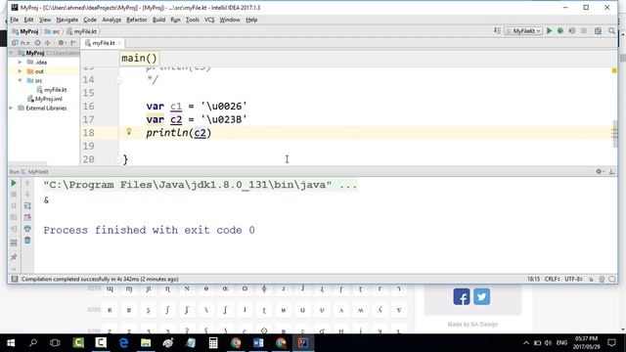Screen dimensions: 626x352
Task: Rerun program from the Run panel play icon
Action: coord(14,183)
